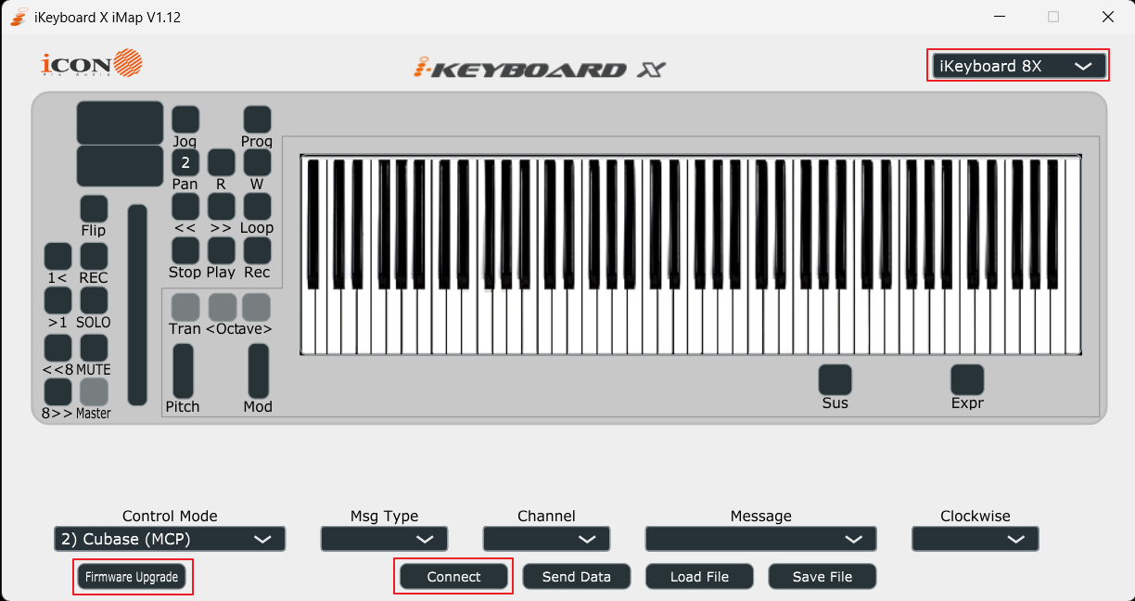The image size is (1135, 601).
Task: Select the Mod wheel control
Action: pyautogui.click(x=258, y=371)
